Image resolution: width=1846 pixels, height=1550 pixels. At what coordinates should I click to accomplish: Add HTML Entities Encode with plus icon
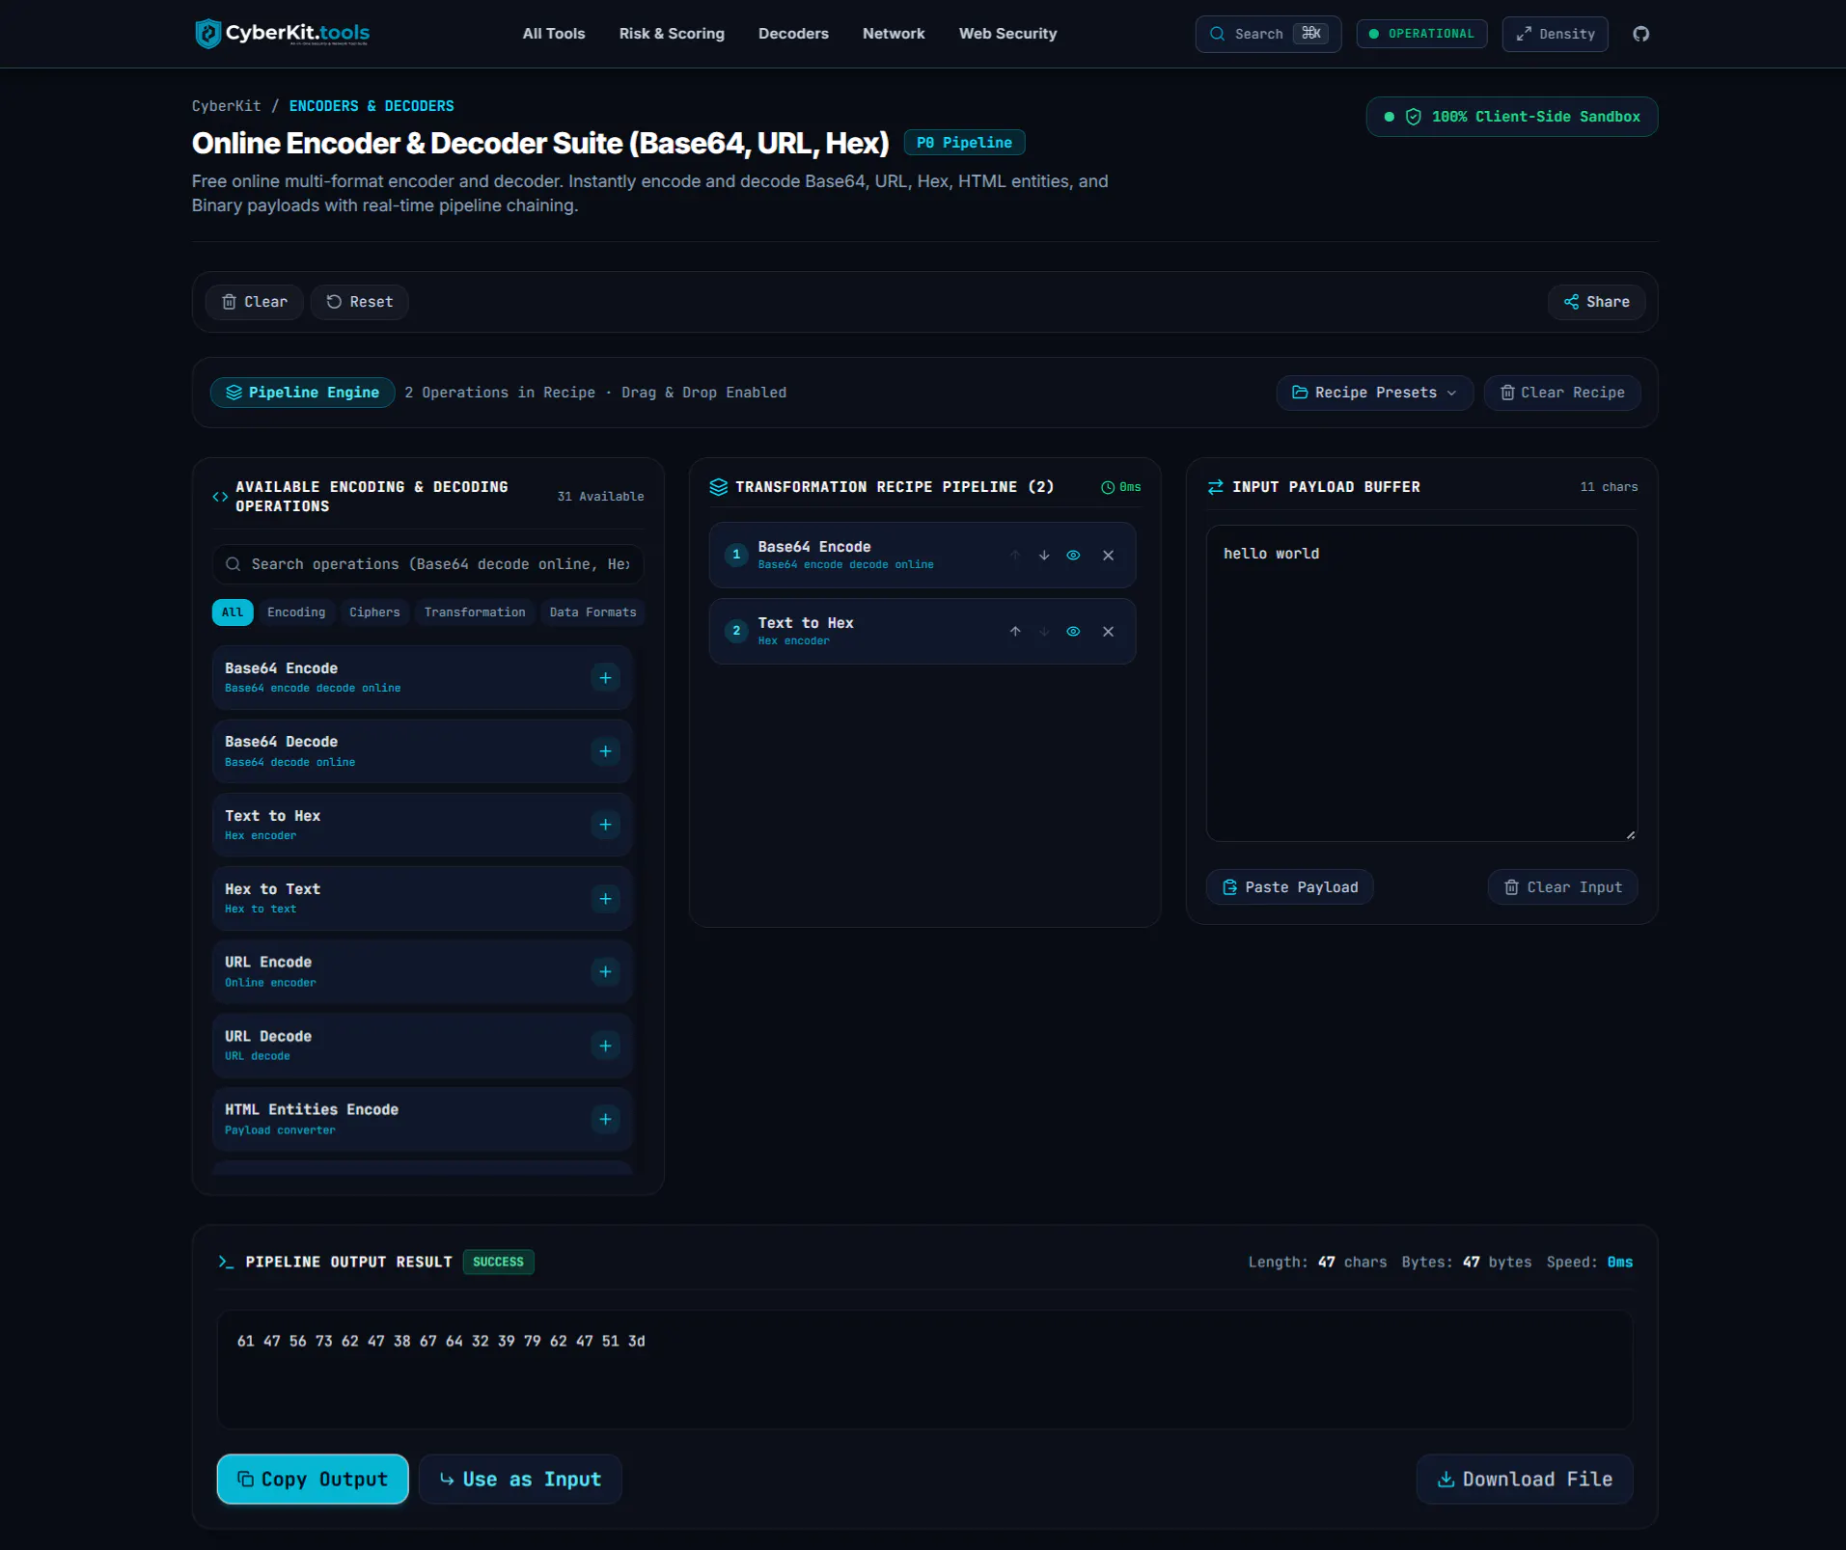[x=605, y=1119]
